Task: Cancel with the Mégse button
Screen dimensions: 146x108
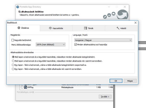Action: tap(130, 81)
